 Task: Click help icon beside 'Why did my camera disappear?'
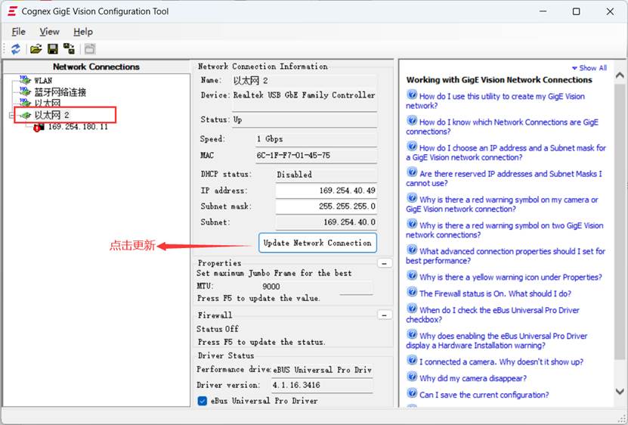tap(412, 377)
